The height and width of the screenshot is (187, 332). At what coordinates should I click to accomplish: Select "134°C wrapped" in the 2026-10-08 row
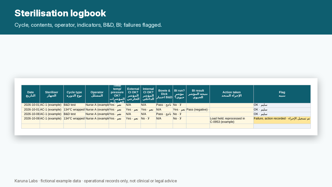[74, 120]
